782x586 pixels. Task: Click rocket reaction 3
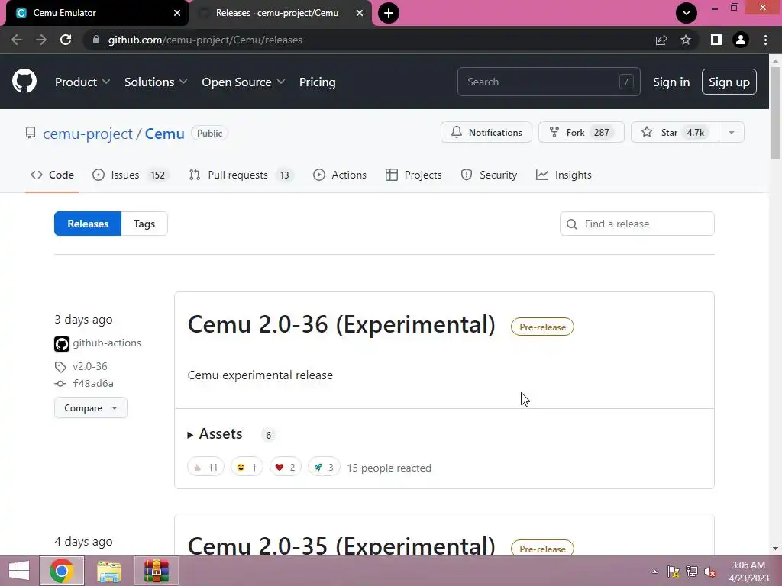point(324,468)
